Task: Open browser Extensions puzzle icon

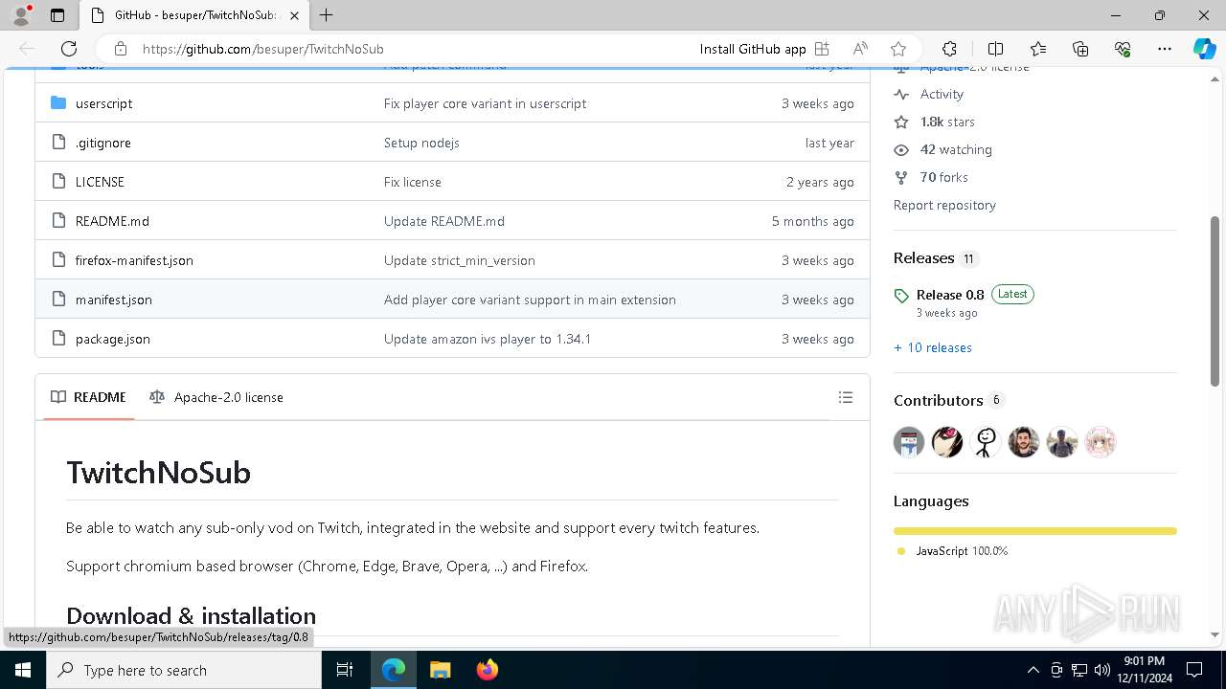Action: (x=949, y=49)
